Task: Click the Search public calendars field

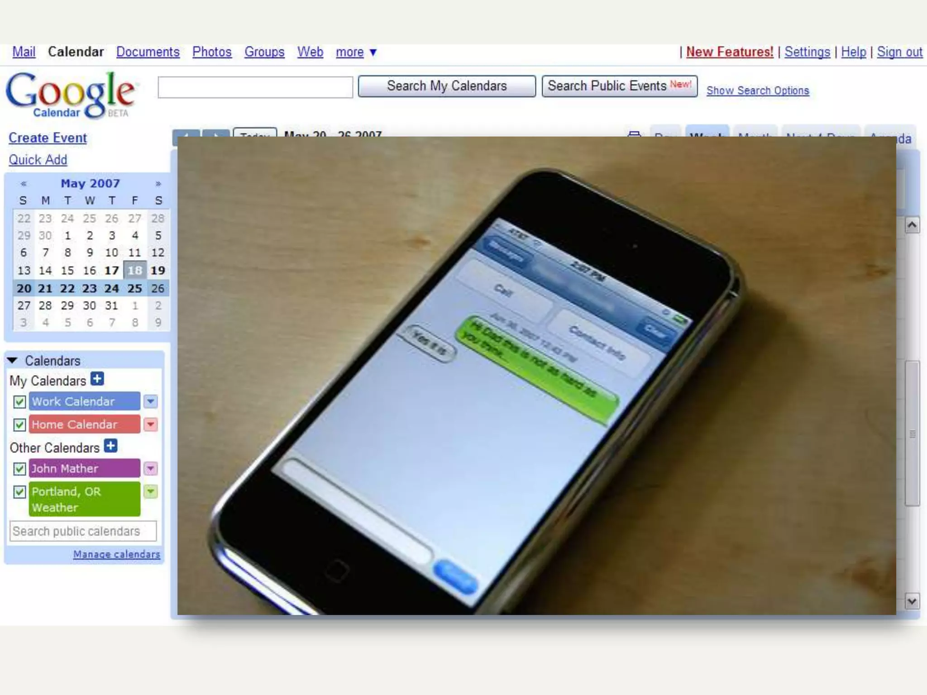Action: (x=83, y=531)
